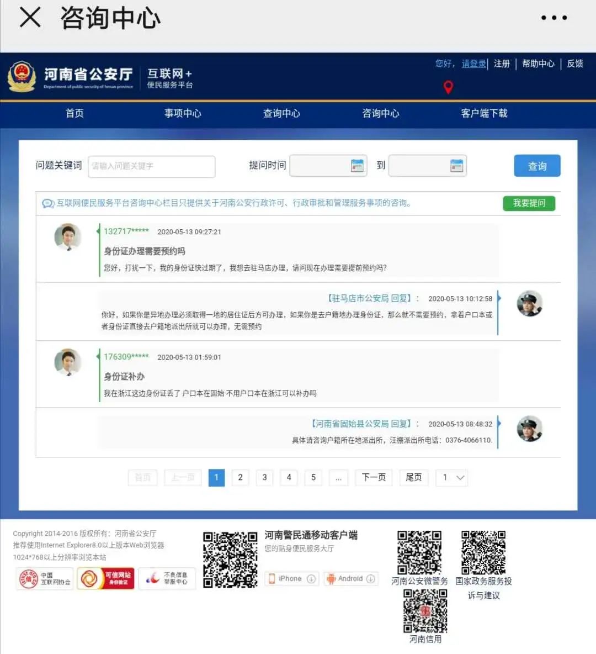Image resolution: width=596 pixels, height=654 pixels.
Task: Click police avatar next to 驻马店市公安局 reply
Action: (529, 303)
